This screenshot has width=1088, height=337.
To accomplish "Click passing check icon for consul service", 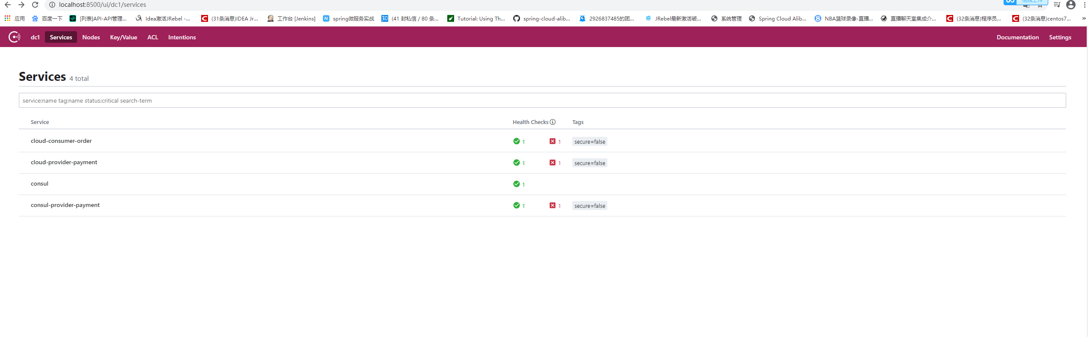I will pos(516,184).
